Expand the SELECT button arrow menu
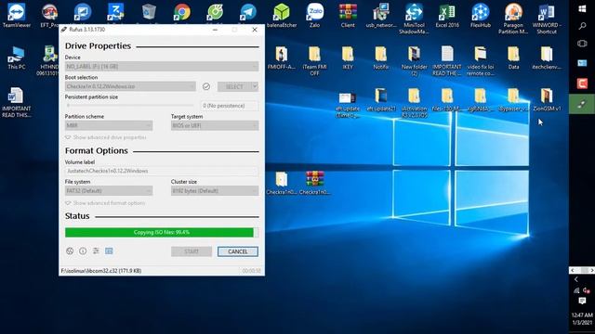Image resolution: width=595 pixels, height=334 pixels. pos(255,86)
